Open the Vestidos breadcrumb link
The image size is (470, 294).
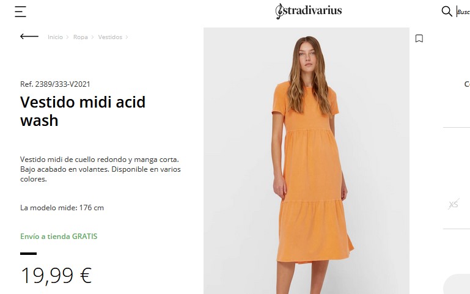coord(110,37)
